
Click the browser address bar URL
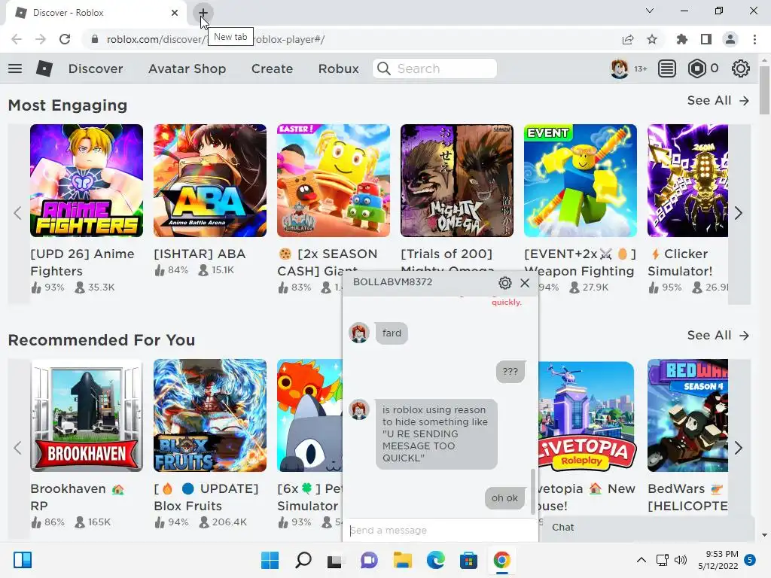215,39
